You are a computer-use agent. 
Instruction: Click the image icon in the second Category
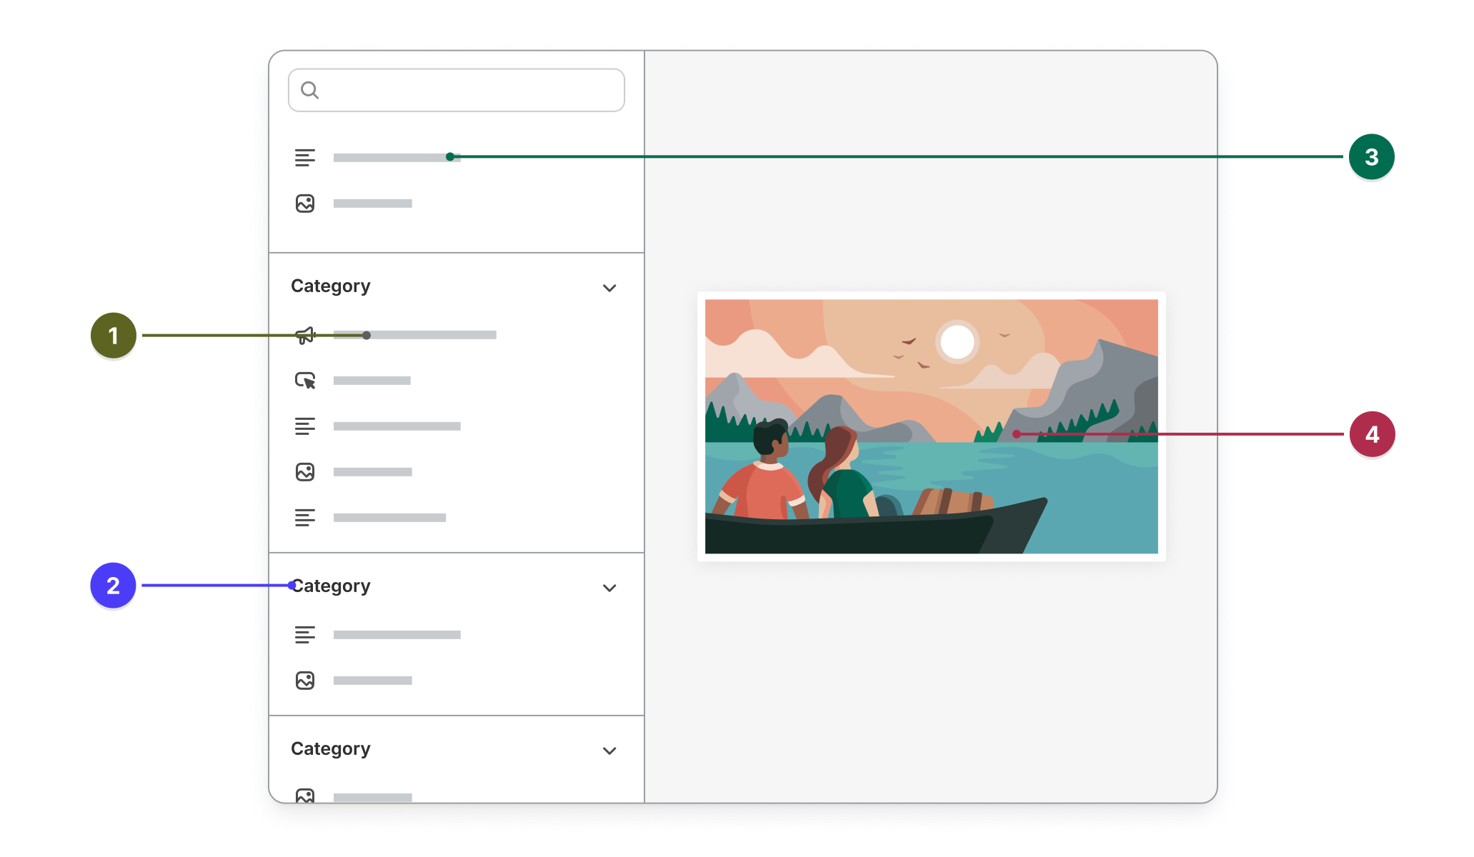(305, 681)
